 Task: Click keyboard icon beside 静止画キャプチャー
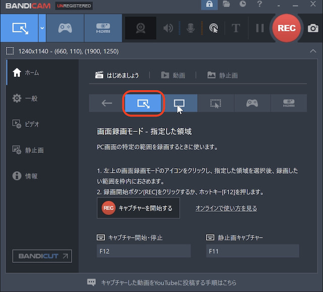(x=210, y=237)
